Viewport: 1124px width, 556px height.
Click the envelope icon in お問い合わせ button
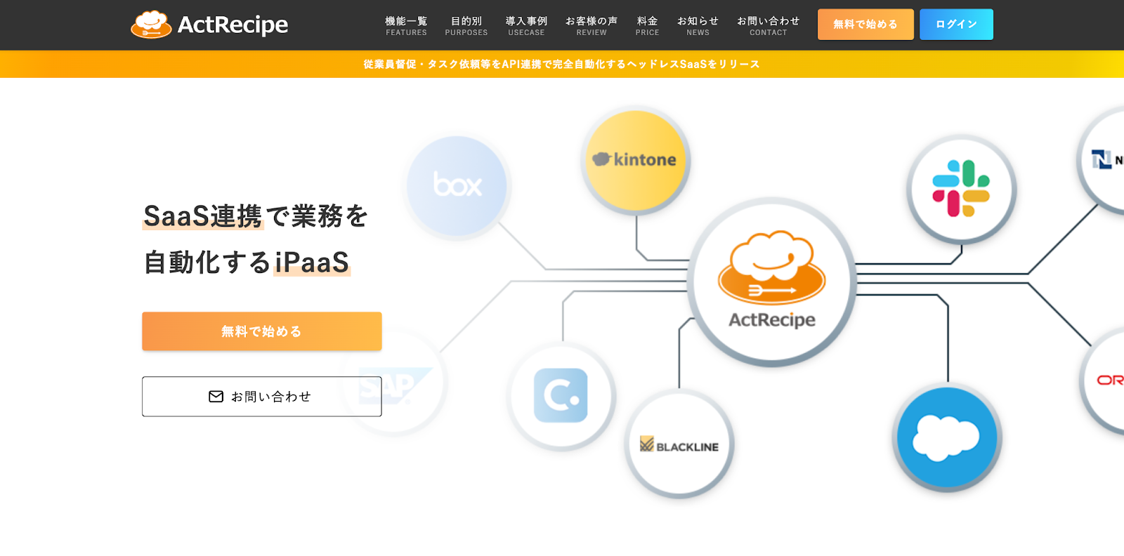click(216, 397)
